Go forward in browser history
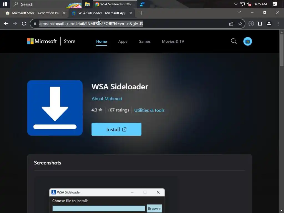 click(15, 24)
